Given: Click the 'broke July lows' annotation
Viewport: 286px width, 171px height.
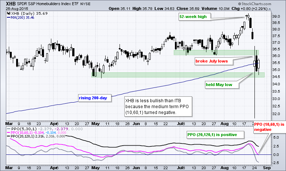Looking at the screenshot, I should click(x=214, y=61).
